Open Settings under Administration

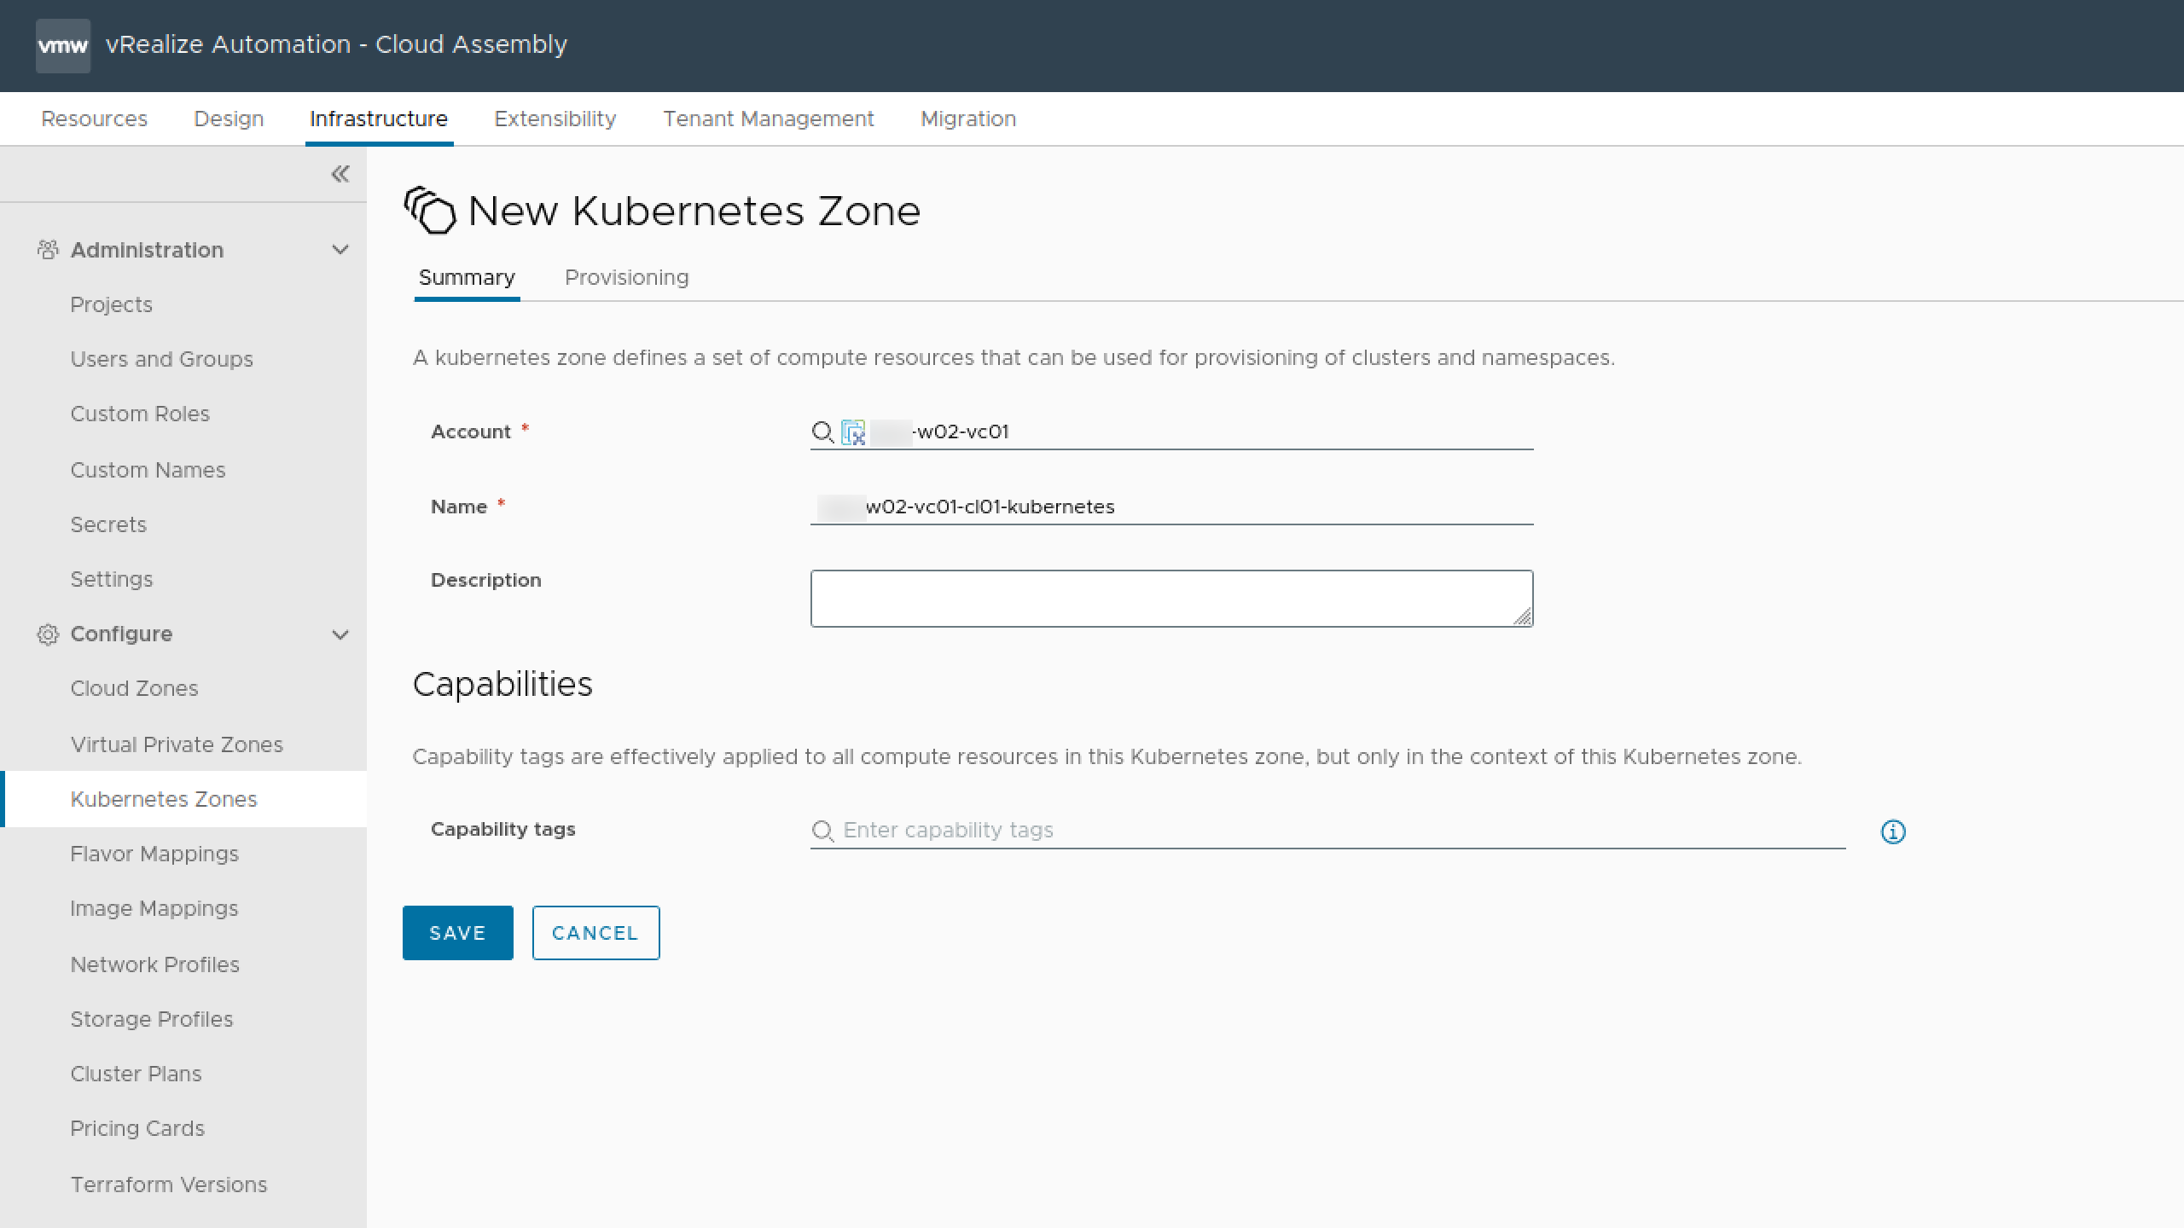(112, 579)
